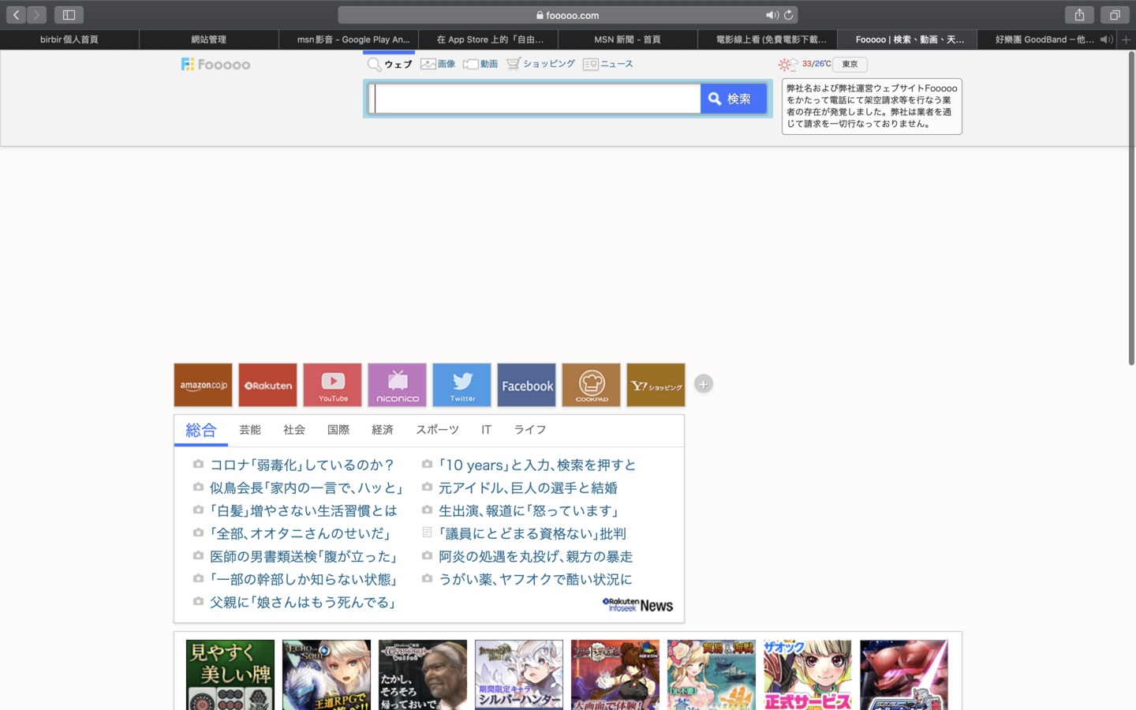Click the vertical page scrollbar
This screenshot has height=710, width=1136.
[1131, 208]
